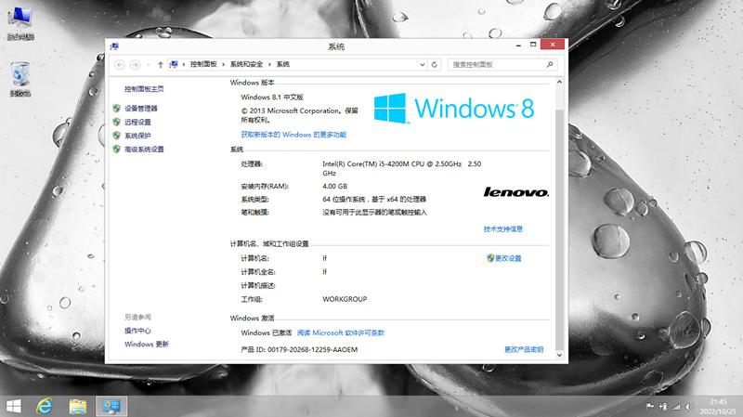Click the shield icon beside 设备管理器
This screenshot has height=417, width=743.
[x=117, y=109]
